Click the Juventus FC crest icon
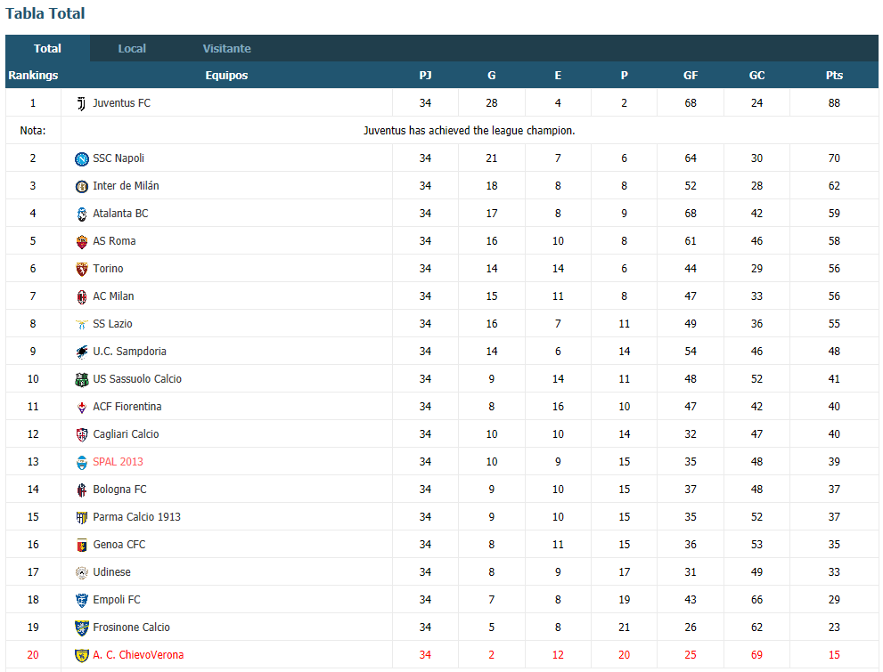 coord(82,103)
